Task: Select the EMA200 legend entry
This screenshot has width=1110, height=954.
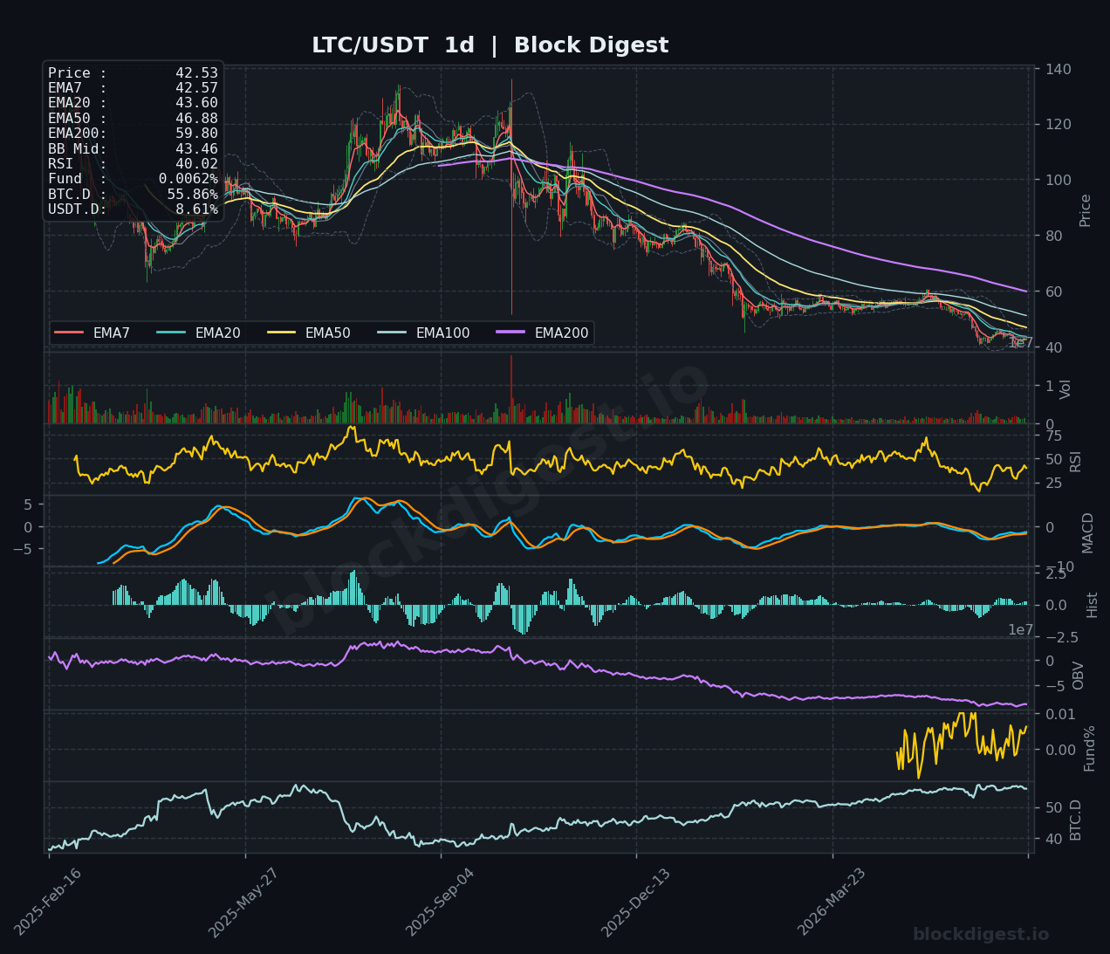Action: 542,333
